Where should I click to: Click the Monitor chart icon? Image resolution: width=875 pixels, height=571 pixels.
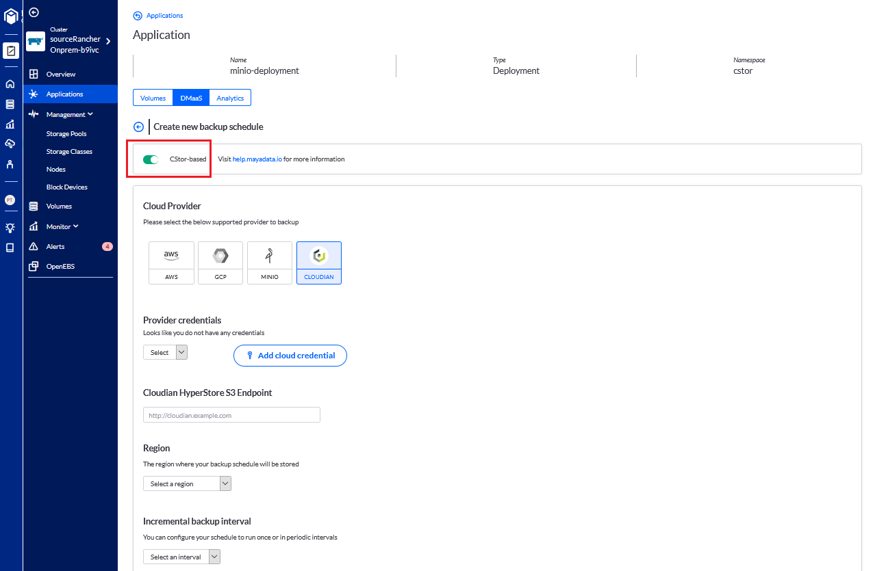(34, 226)
